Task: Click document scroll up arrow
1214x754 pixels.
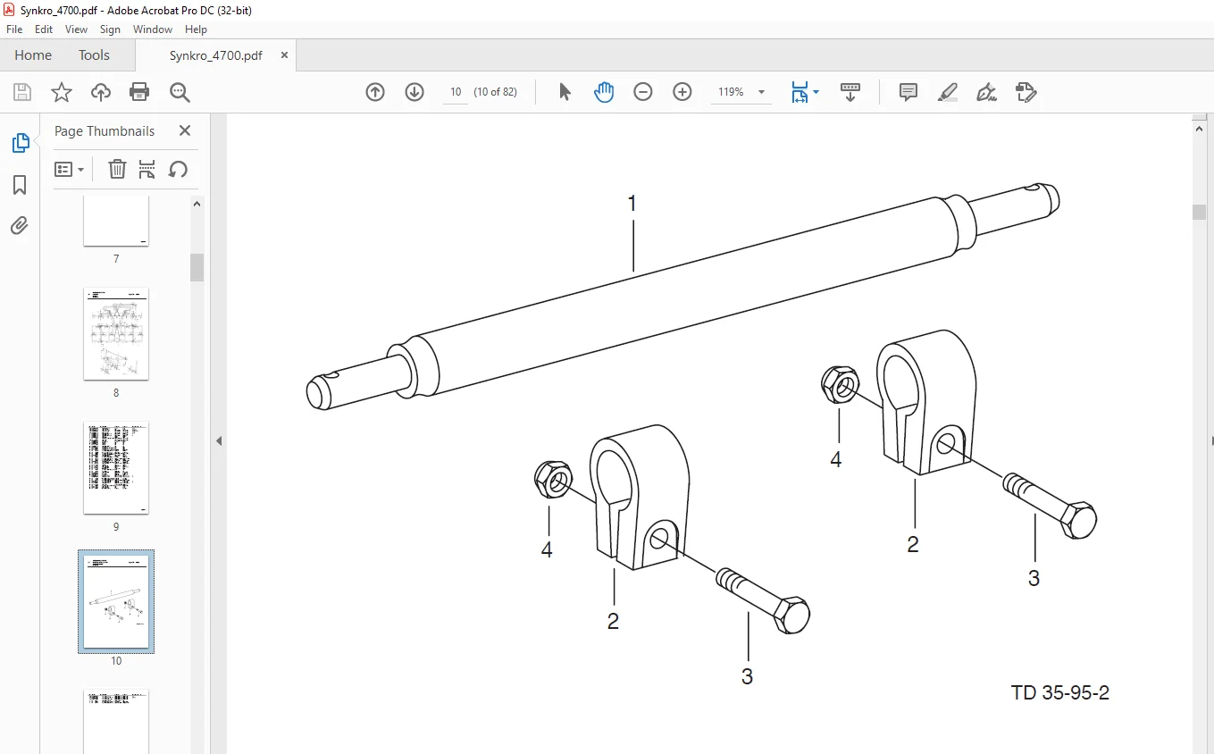Action: [1199, 129]
